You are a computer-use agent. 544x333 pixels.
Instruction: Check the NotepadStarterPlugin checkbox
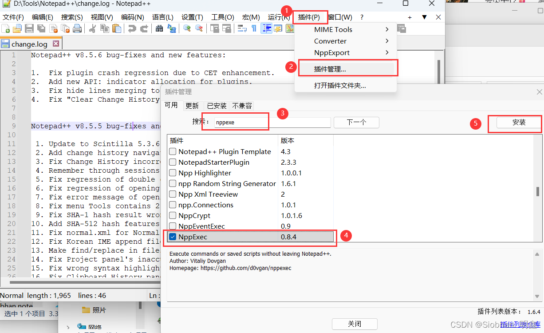pos(173,162)
